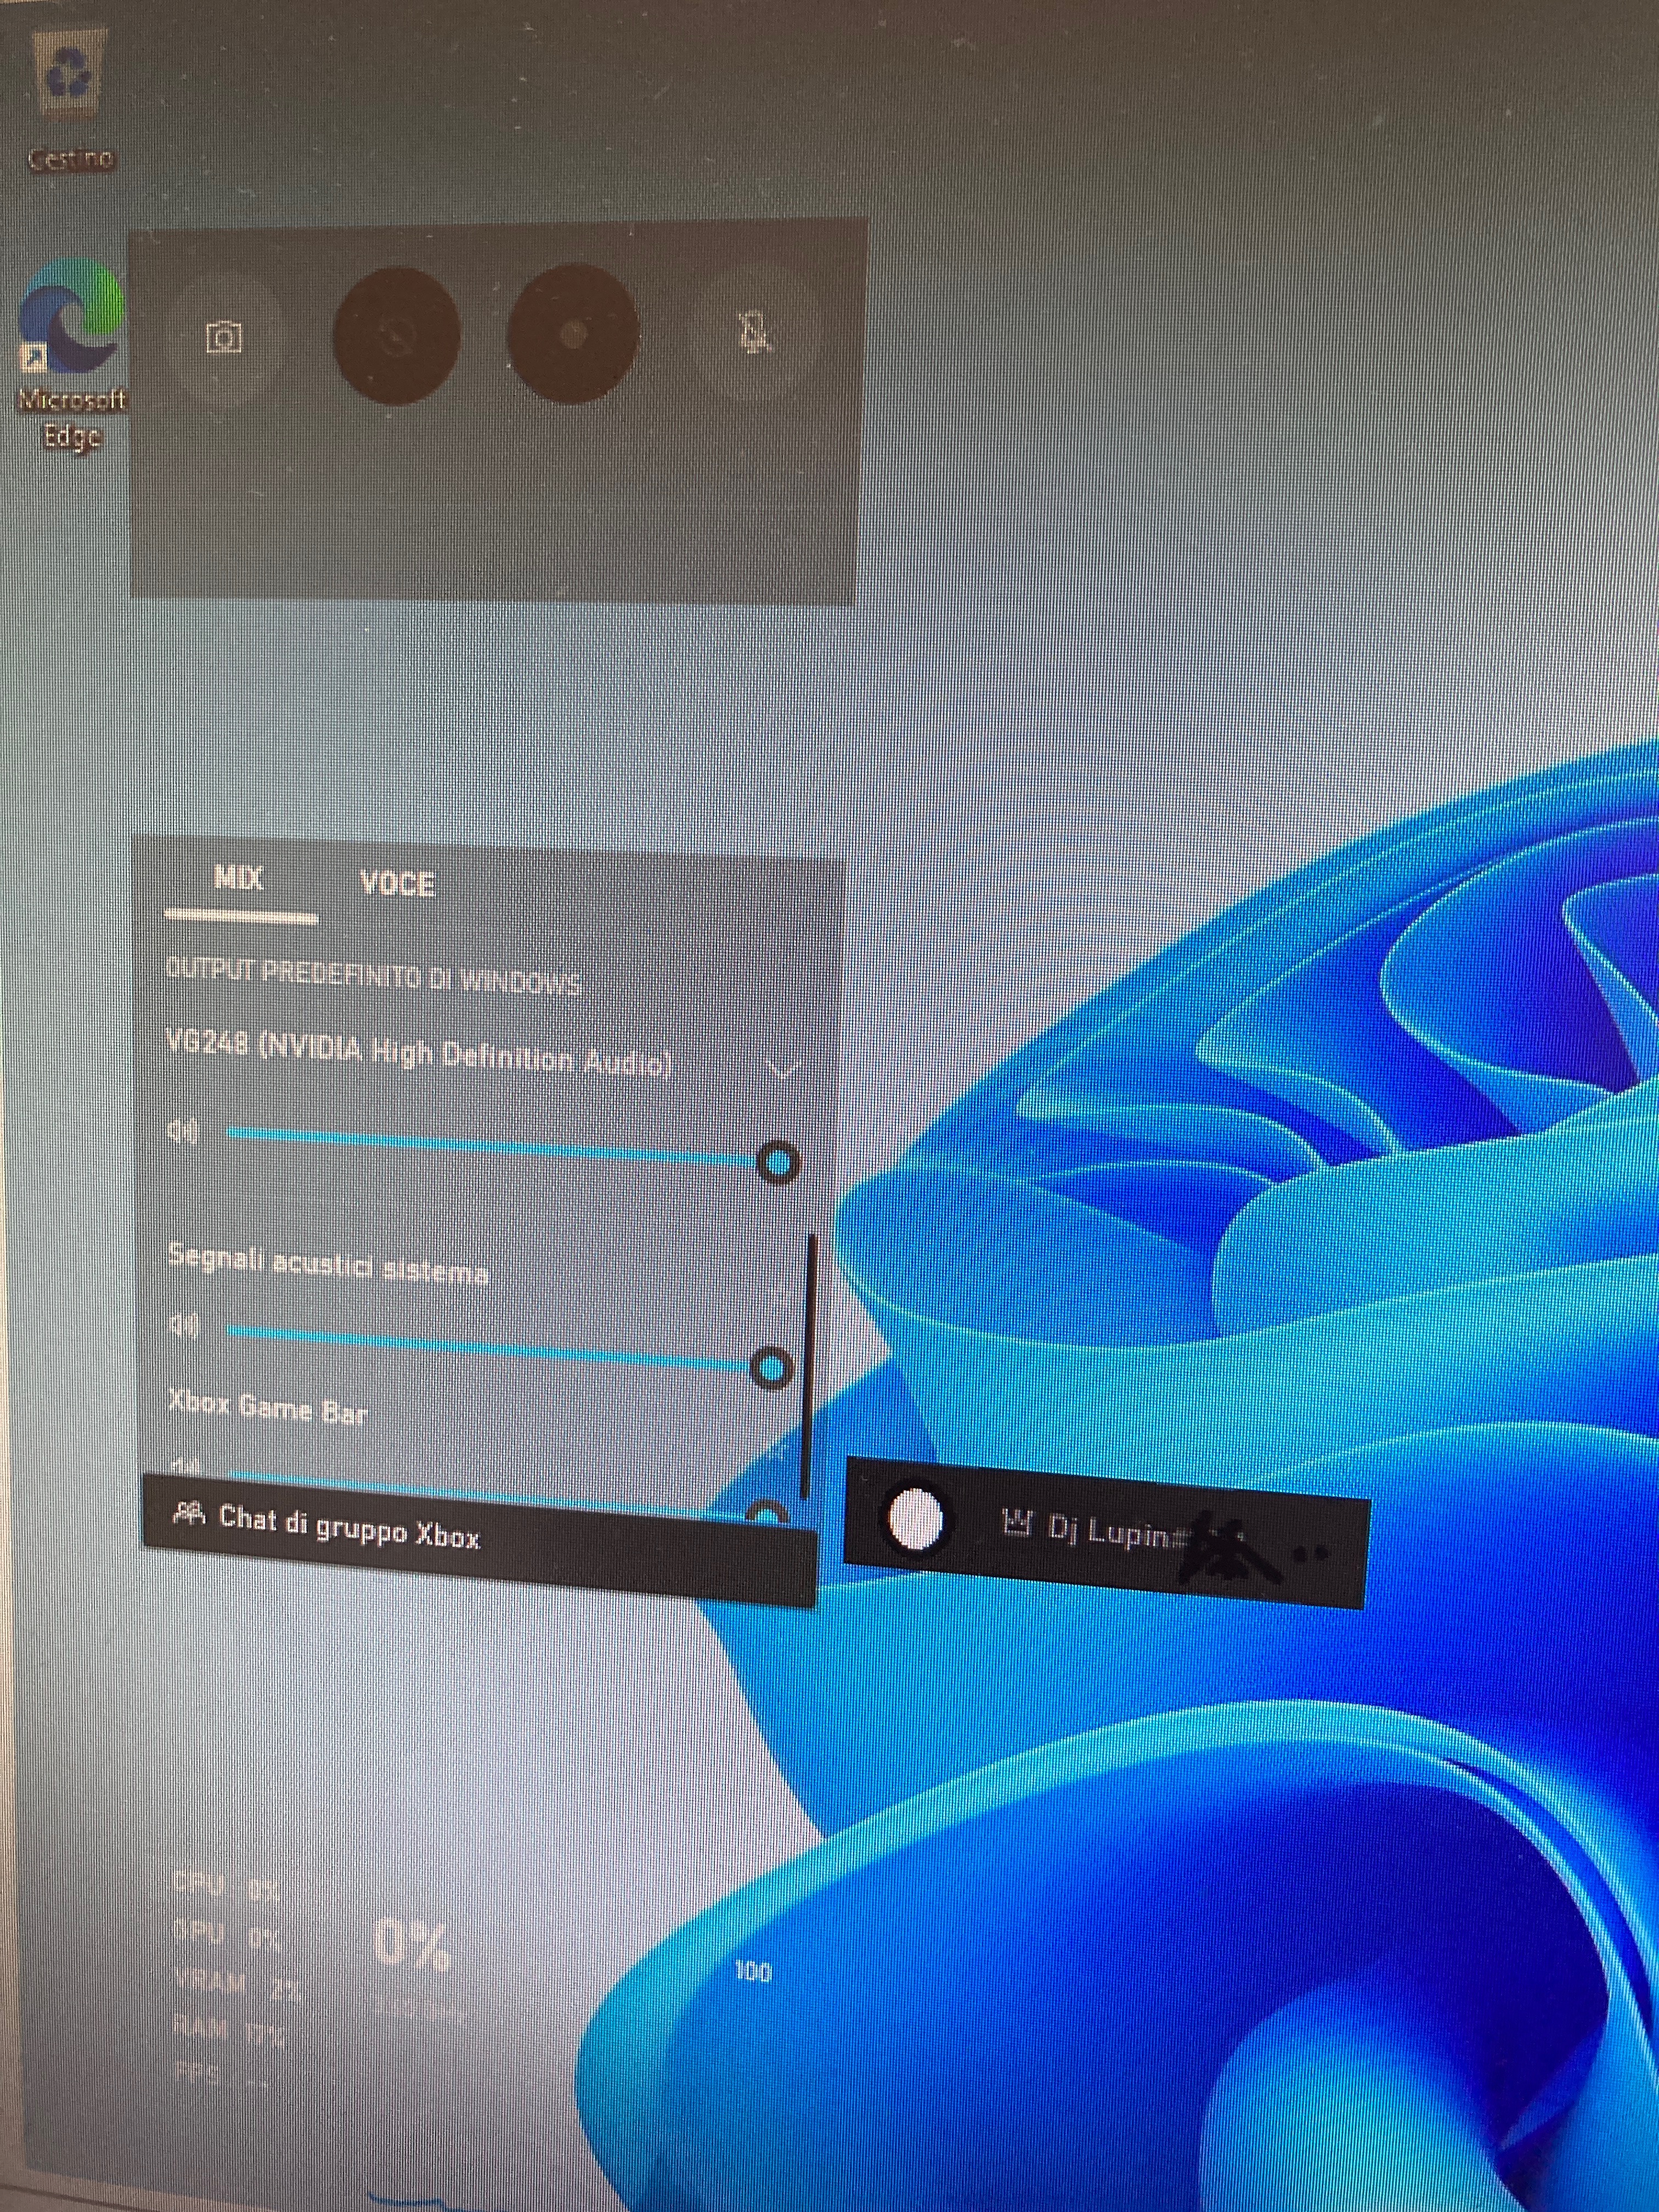Switch to the VOCE tab
This screenshot has width=1659, height=2212.
click(397, 885)
